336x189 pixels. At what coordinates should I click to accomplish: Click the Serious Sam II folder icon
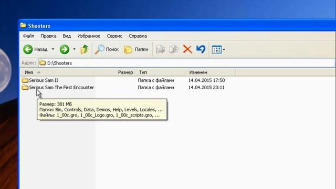(25, 80)
